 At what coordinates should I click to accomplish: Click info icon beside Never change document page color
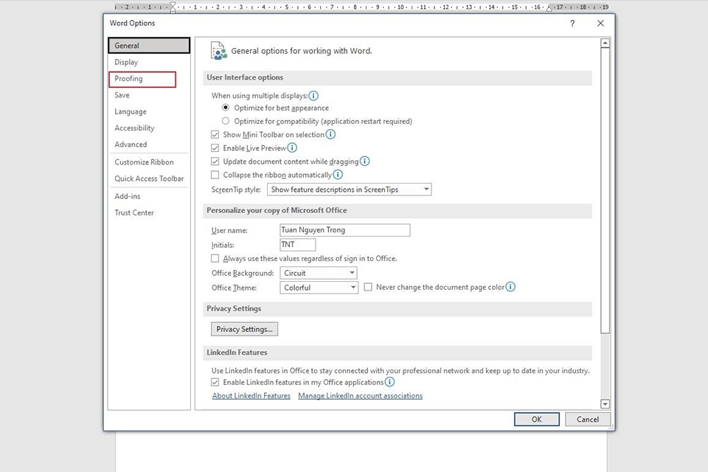tap(510, 287)
